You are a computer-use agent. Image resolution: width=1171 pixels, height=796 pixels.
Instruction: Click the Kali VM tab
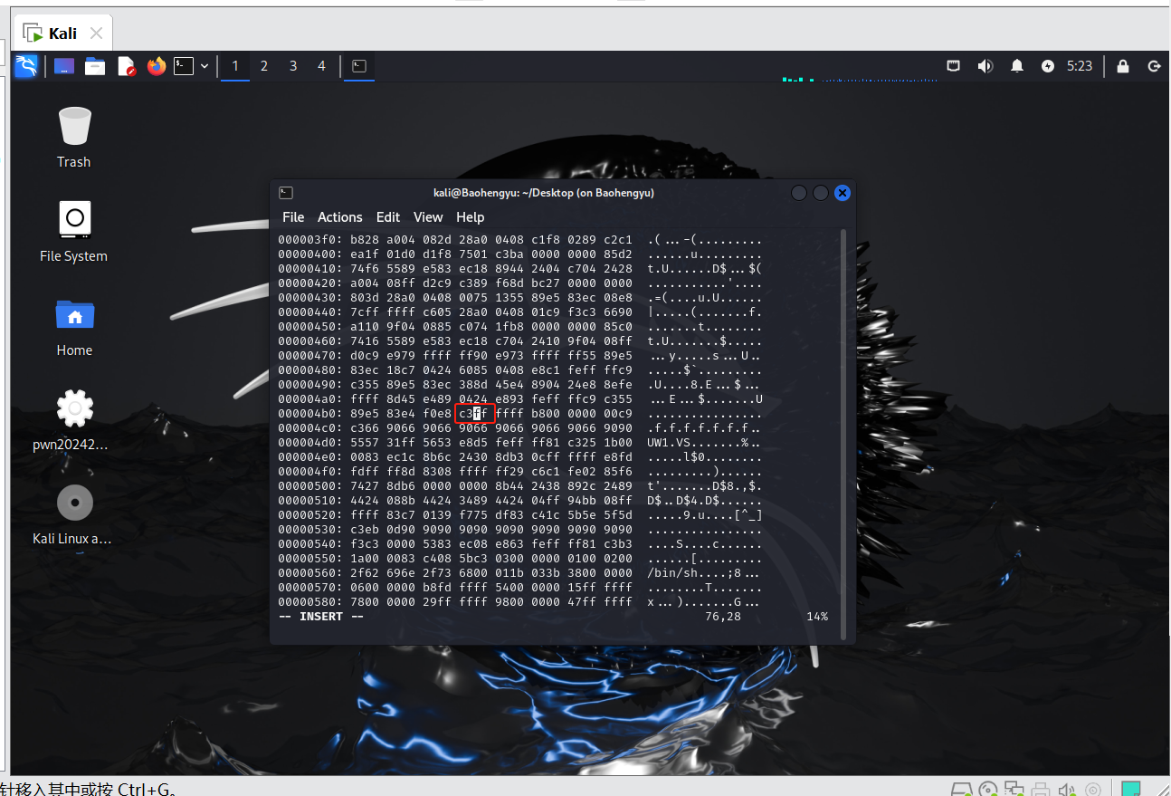pyautogui.click(x=62, y=34)
